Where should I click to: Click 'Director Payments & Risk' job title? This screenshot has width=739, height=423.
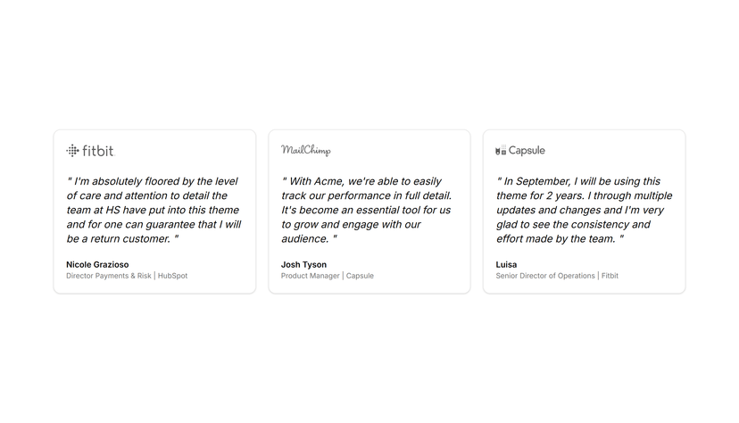[x=108, y=276]
